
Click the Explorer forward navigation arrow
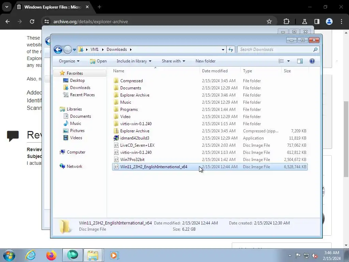[x=68, y=49]
